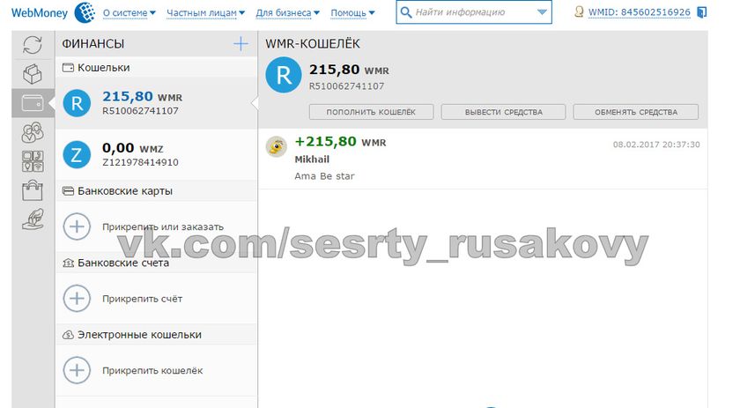This screenshot has width=740, height=408.
Task: Click the ВЫВЕСТИ СРЕДСТВА button
Action: pos(503,112)
